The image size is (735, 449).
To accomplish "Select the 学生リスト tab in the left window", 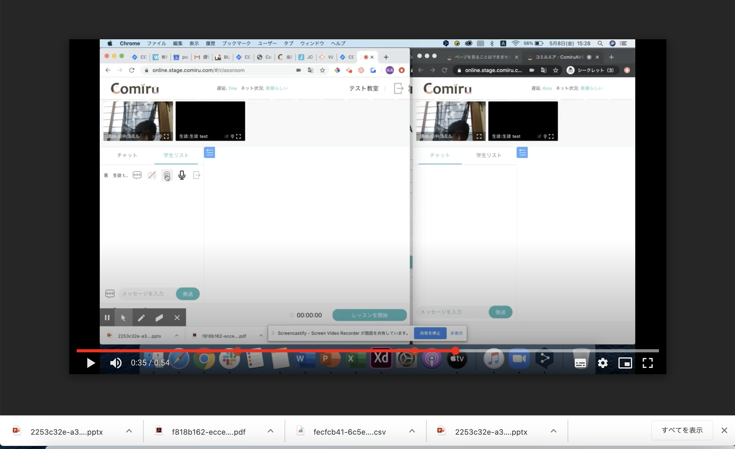I will 176,155.
